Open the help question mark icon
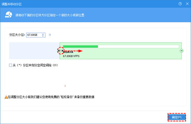The width and height of the screenshot is (191, 124). [x=180, y=4]
